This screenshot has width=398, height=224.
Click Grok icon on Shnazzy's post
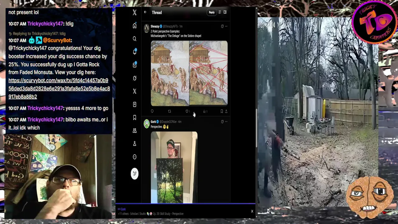point(222,26)
